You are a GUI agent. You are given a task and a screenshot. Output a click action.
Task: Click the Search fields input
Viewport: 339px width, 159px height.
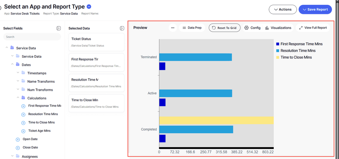[32, 37]
